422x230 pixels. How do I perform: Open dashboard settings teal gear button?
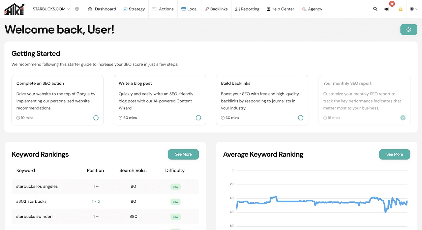pos(409,30)
